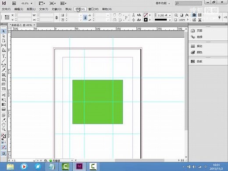Viewport: 228px width, 171px height.
Task: Open the 文字(T) menu
Action: pyautogui.click(x=43, y=9)
